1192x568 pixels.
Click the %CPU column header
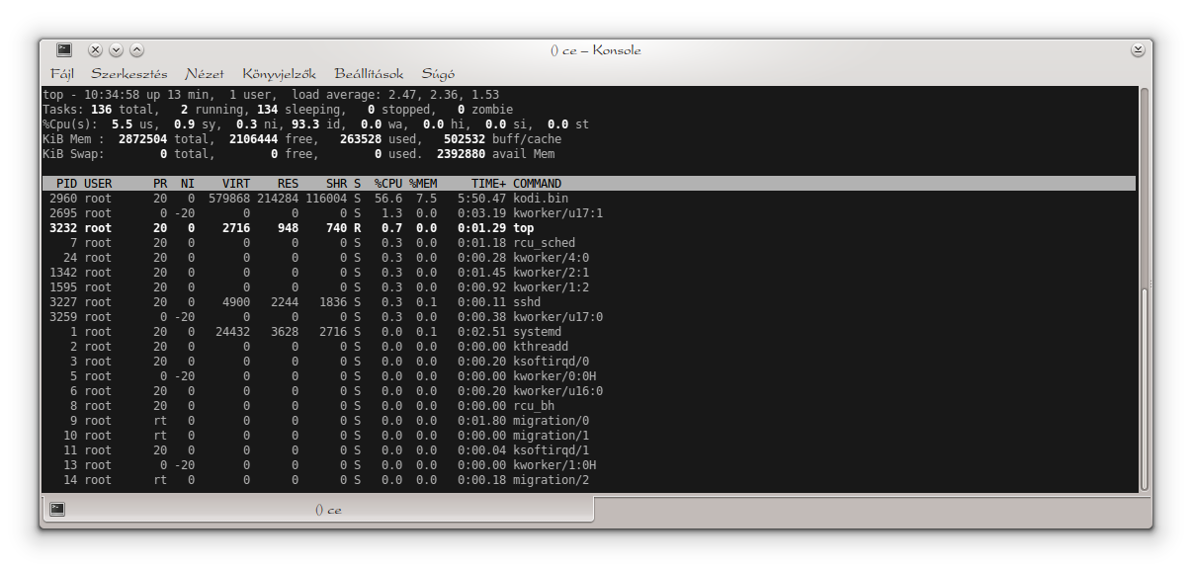[388, 184]
